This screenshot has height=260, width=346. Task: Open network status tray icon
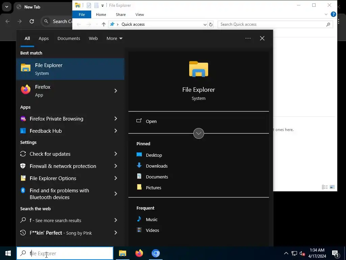click(x=294, y=253)
